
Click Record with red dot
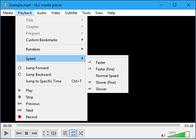pyautogui.click(x=51, y=117)
